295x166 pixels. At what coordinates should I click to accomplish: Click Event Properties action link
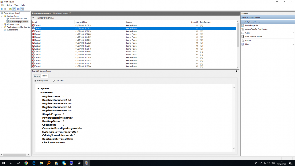pos(252,25)
